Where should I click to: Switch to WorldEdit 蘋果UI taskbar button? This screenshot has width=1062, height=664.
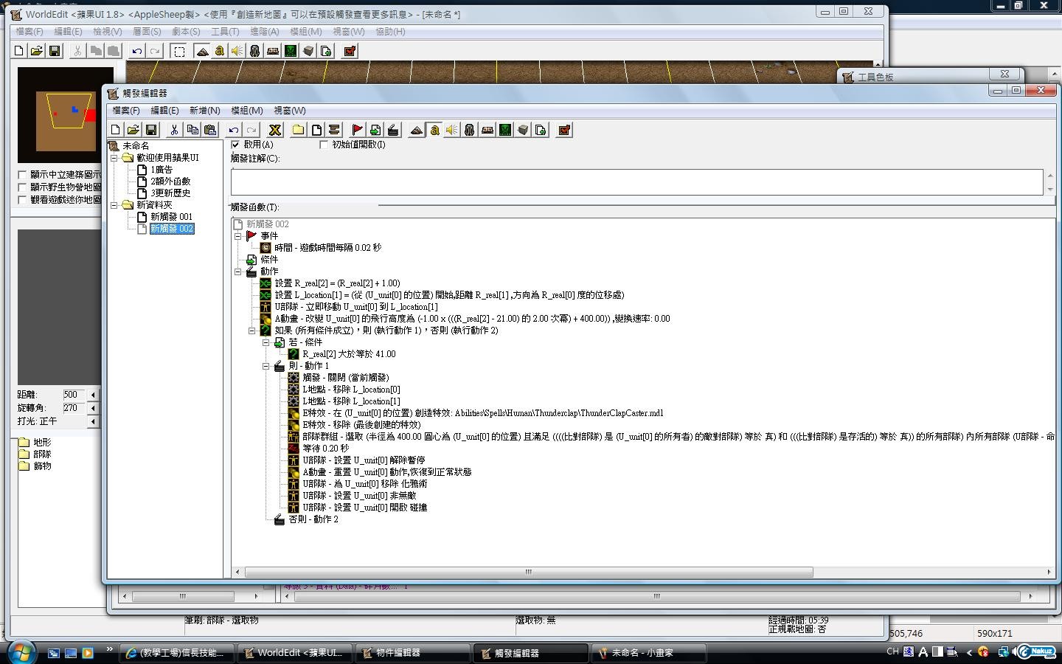point(294,653)
